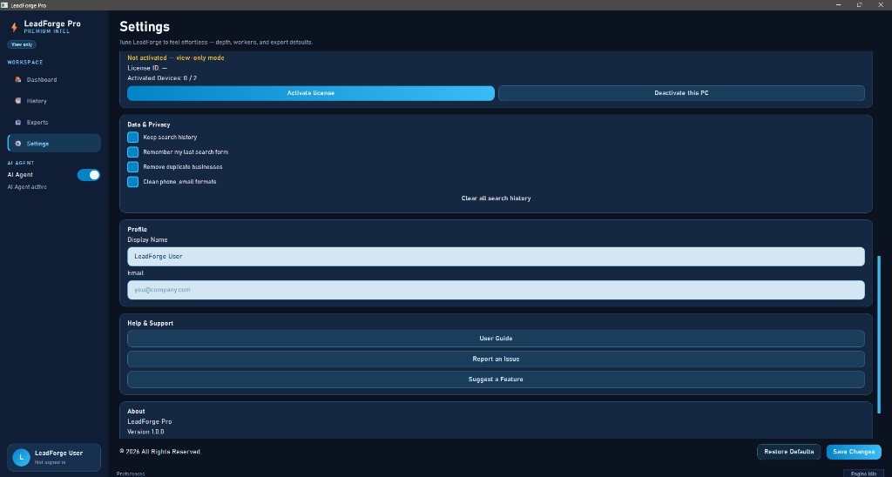Screen dimensions: 892x477
Task: Click the 'Not signed in' text
Action: [x=50, y=462]
